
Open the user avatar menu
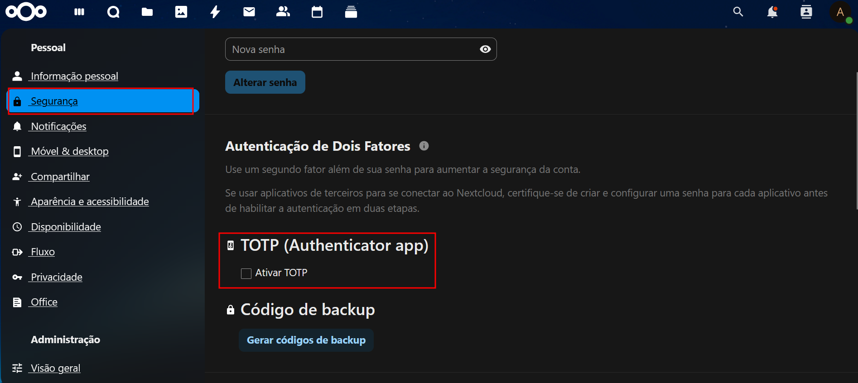pos(841,12)
